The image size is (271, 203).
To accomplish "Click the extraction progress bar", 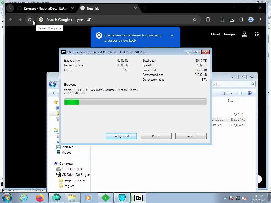I will coord(135,102).
